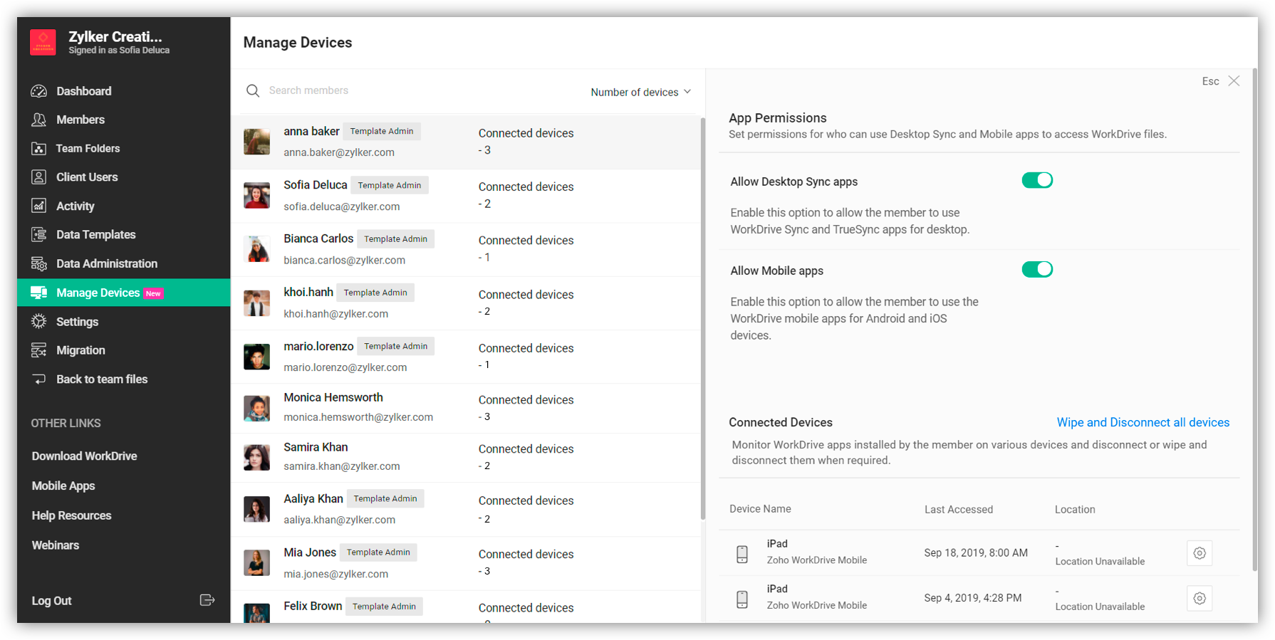Open gear settings for Sep 18 iPad
This screenshot has height=640, width=1275.
pyautogui.click(x=1199, y=553)
